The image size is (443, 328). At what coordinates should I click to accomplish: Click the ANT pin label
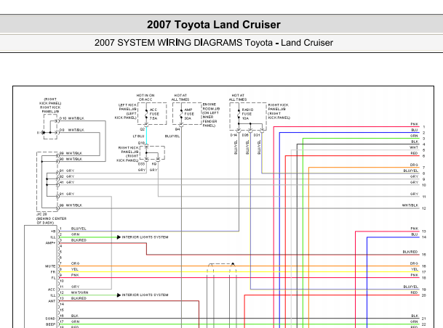tap(52, 301)
